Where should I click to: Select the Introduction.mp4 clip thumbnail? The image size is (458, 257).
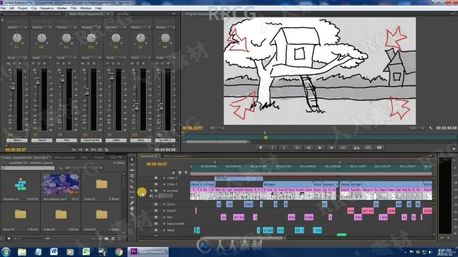(61, 185)
